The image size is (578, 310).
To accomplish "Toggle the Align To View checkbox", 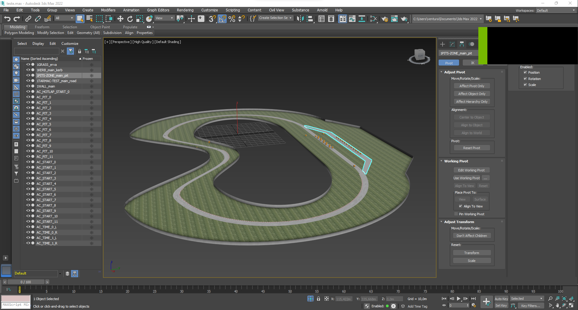I will pos(461,206).
